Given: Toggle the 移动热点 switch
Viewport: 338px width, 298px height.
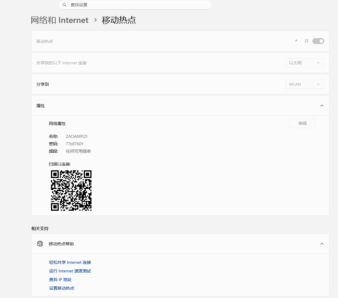Looking at the screenshot, I should click(x=318, y=41).
